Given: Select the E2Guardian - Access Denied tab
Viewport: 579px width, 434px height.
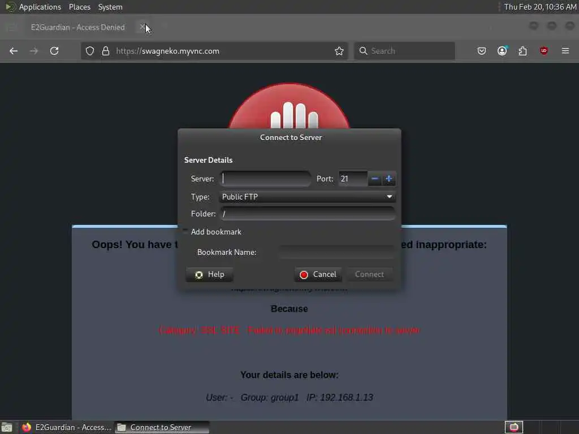Looking at the screenshot, I should [x=78, y=27].
